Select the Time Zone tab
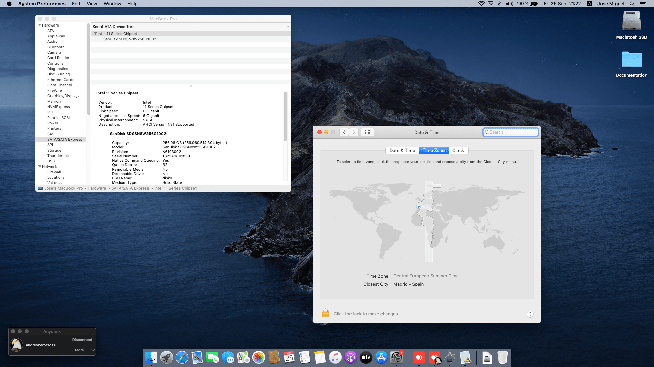 tap(434, 151)
